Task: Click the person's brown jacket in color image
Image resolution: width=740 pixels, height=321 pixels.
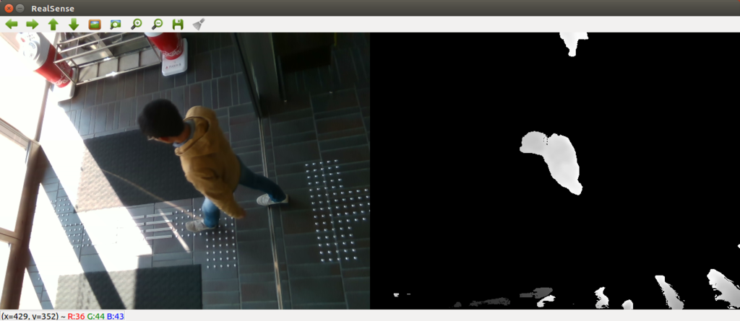Action: [209, 160]
